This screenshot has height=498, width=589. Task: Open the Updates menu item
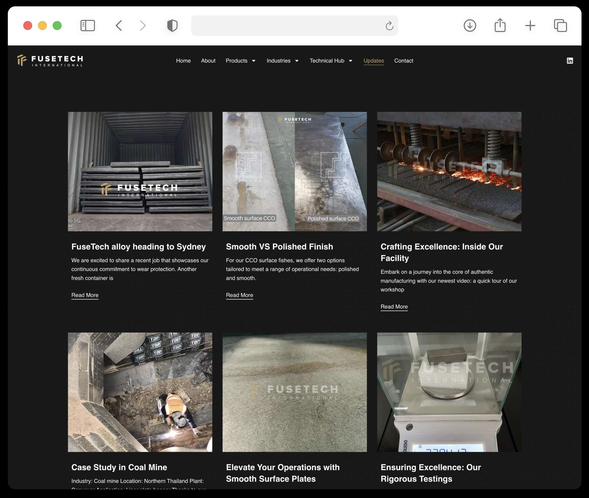pos(374,61)
